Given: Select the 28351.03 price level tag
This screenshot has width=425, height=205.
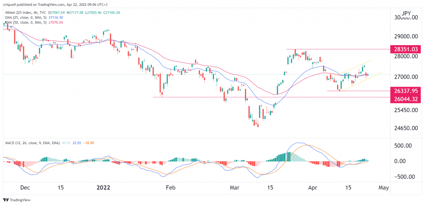Looking at the screenshot, I should point(405,49).
